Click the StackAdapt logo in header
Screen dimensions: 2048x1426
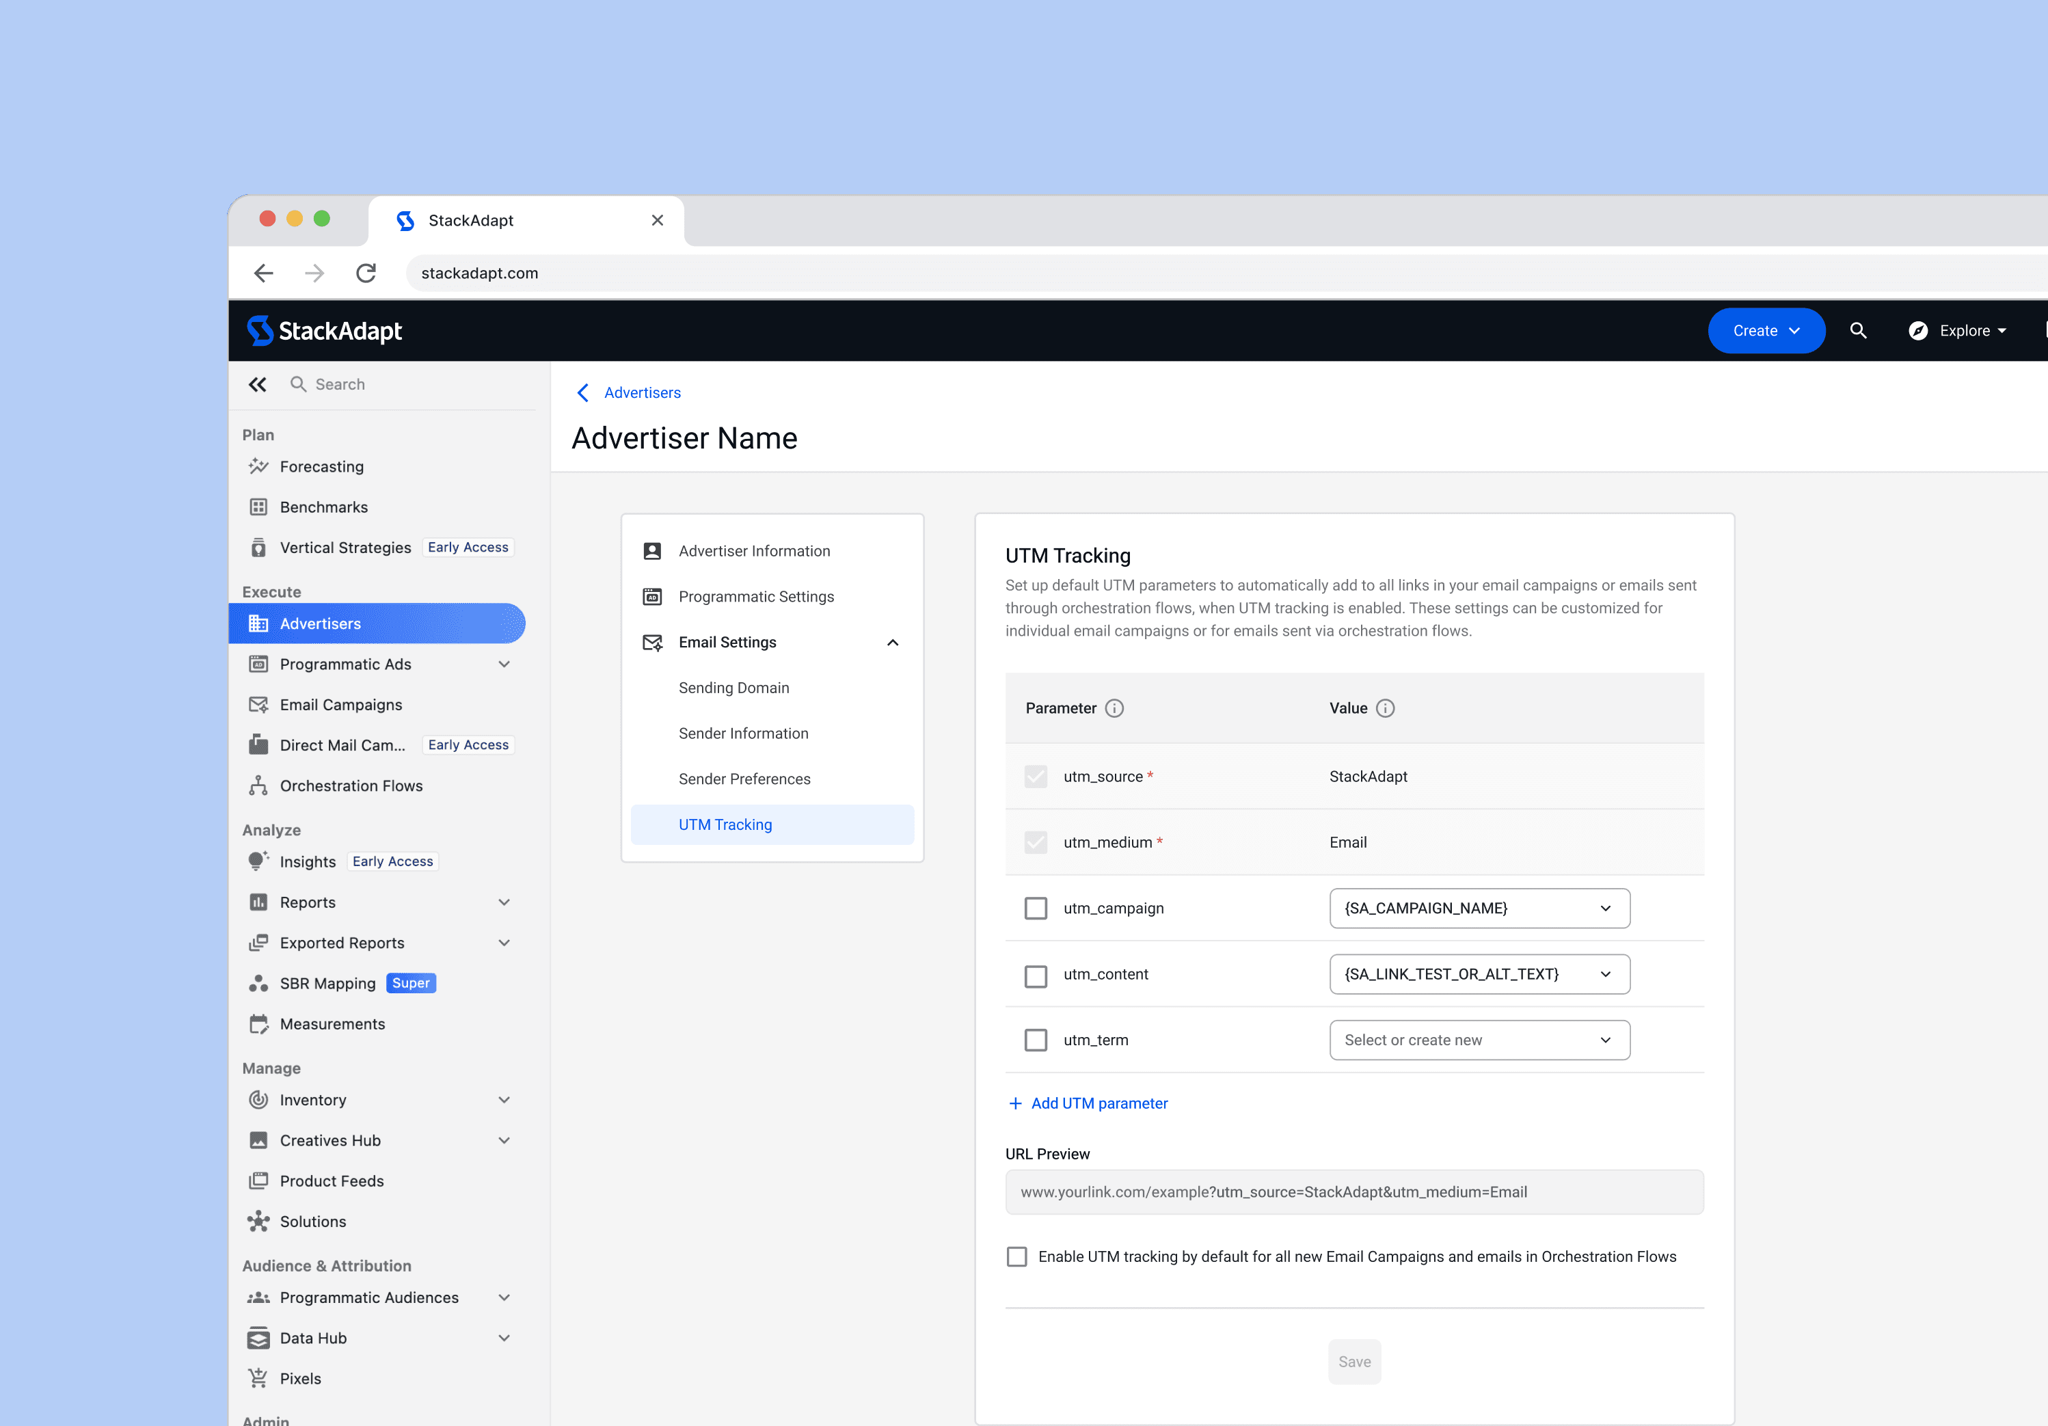click(x=325, y=331)
